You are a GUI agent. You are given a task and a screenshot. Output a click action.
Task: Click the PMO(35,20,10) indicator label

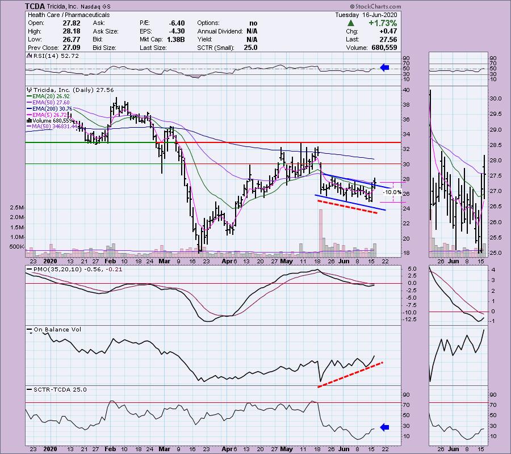coord(78,270)
